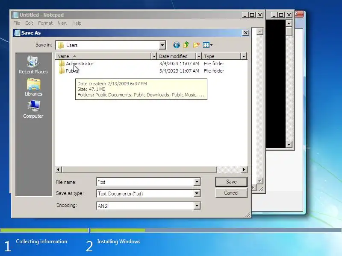Maximize the command prompt window
Image resolution: width=342 pixels, height=256 pixels.
tap(281, 15)
